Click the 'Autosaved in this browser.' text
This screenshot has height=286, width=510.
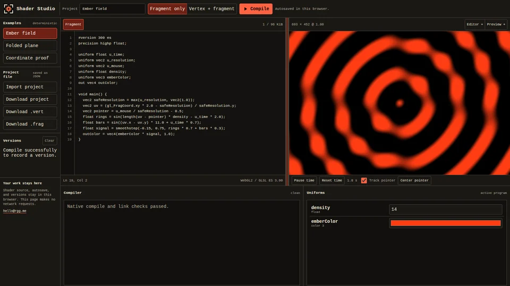coord(302,9)
